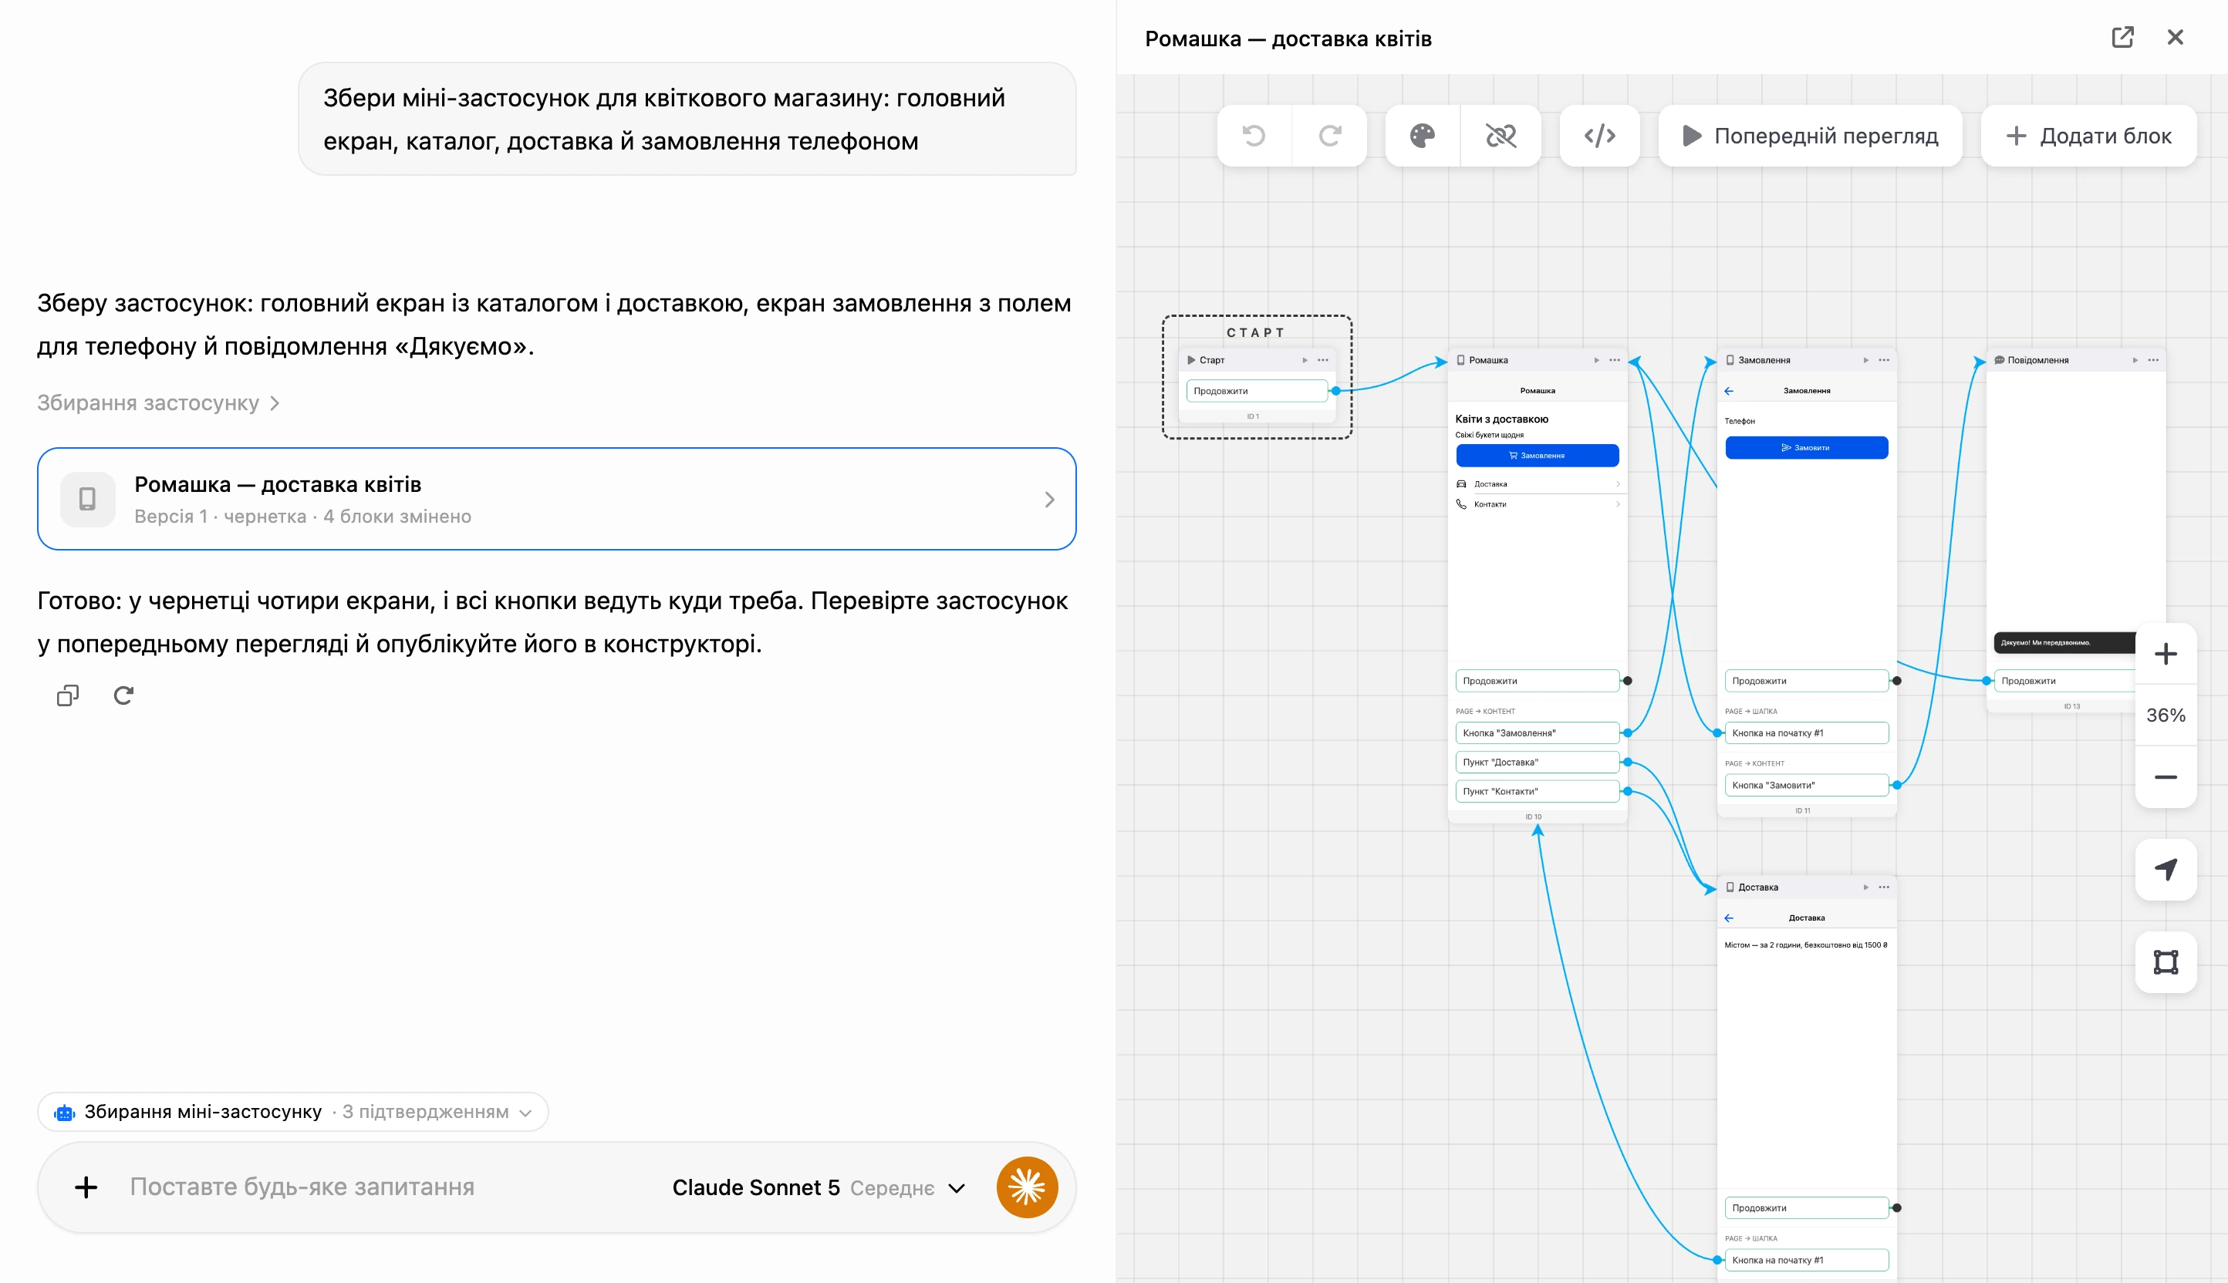This screenshot has width=2228, height=1283.
Task: Open the code view icon
Action: tap(1599, 136)
